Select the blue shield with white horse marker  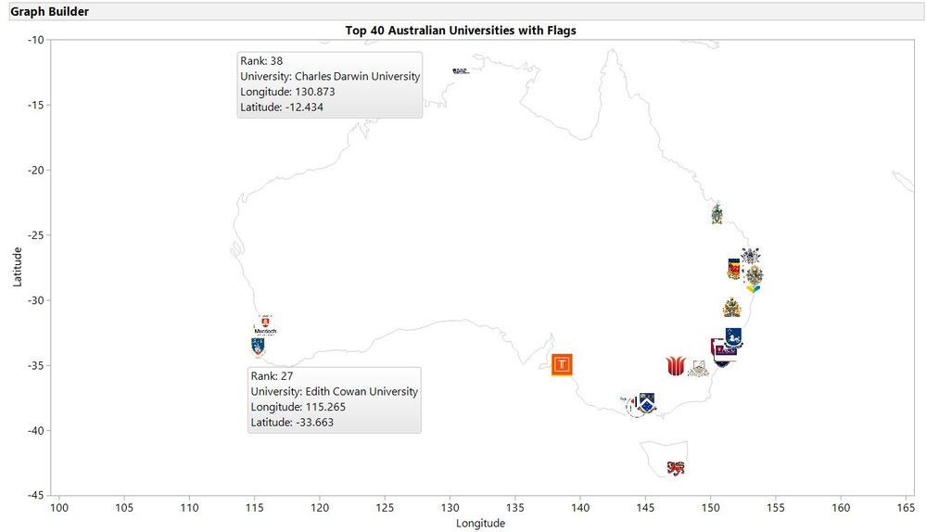click(733, 337)
